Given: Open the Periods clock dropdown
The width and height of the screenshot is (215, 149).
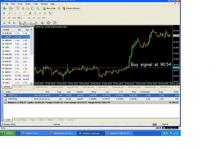Looking at the screenshot, I should coord(49,23).
